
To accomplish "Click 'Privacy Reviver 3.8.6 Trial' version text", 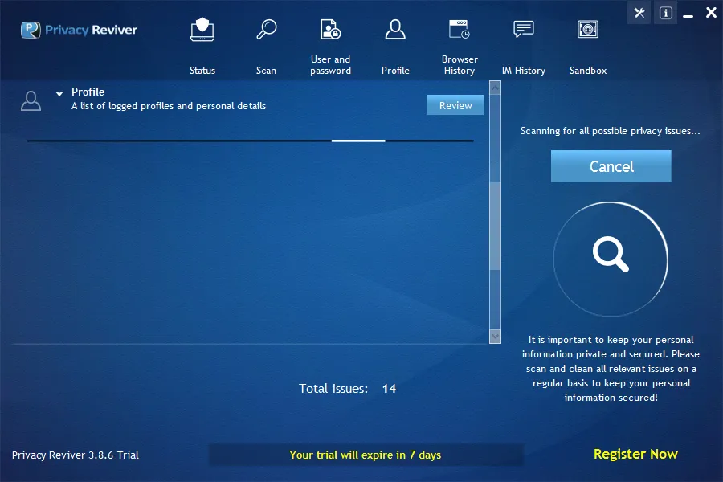I will click(76, 455).
